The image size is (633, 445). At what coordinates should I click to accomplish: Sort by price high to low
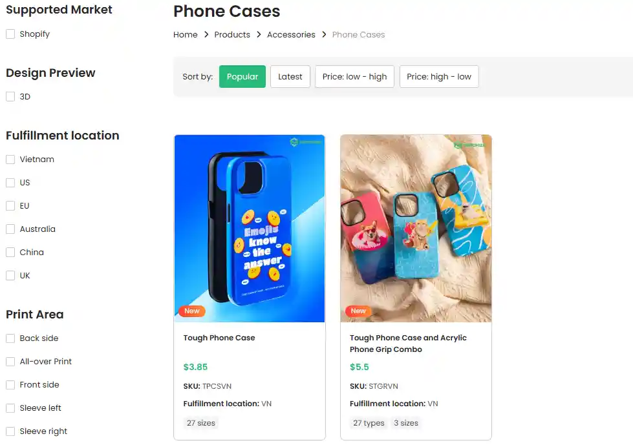pyautogui.click(x=439, y=76)
